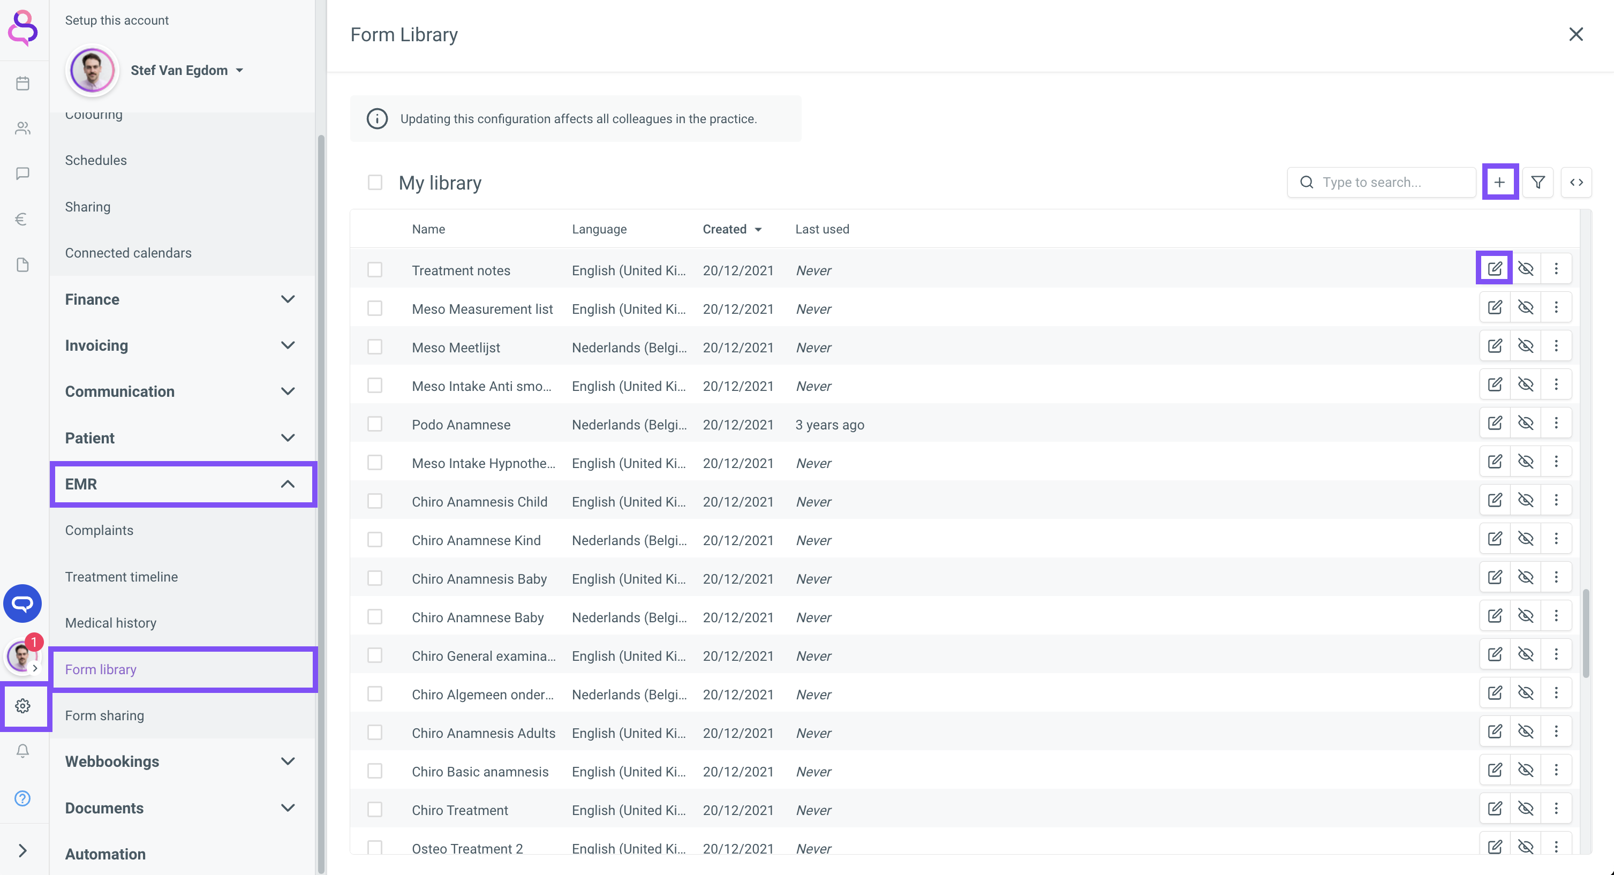Open more options for Meso Meetlijst
The height and width of the screenshot is (875, 1614).
coord(1556,346)
